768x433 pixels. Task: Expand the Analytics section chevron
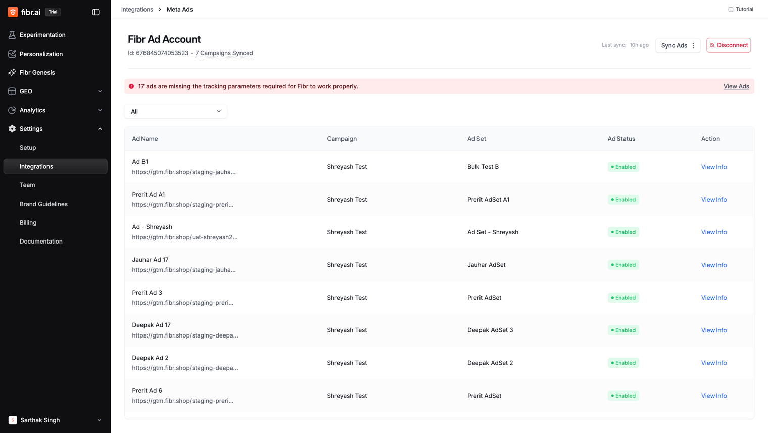(x=100, y=110)
